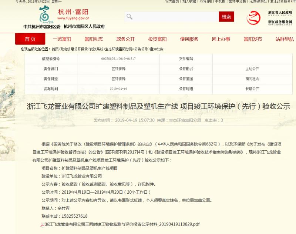Click 点击率：3 counter

pos(214,120)
